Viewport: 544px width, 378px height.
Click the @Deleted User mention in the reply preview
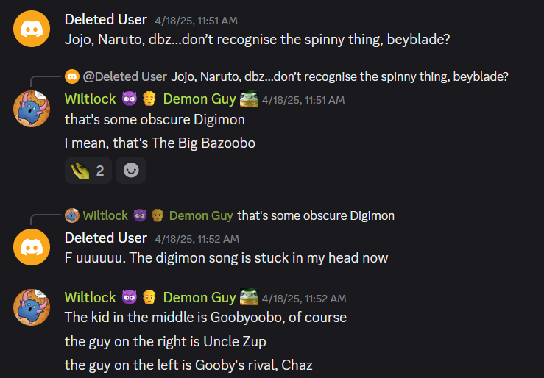click(x=125, y=76)
